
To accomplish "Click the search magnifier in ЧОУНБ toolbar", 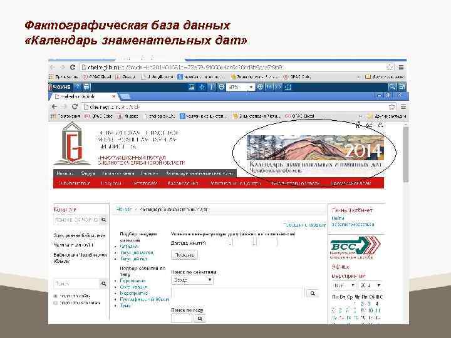I will 392,87.
